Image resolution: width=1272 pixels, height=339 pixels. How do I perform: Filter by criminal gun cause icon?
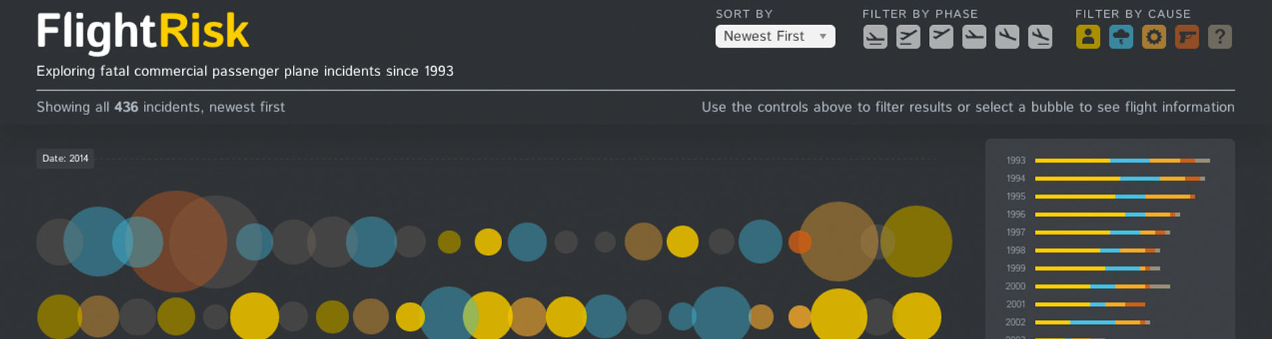(1187, 37)
